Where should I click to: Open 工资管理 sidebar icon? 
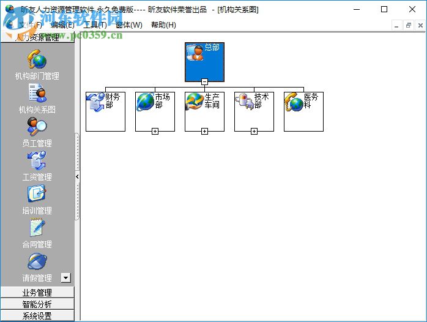click(37, 160)
